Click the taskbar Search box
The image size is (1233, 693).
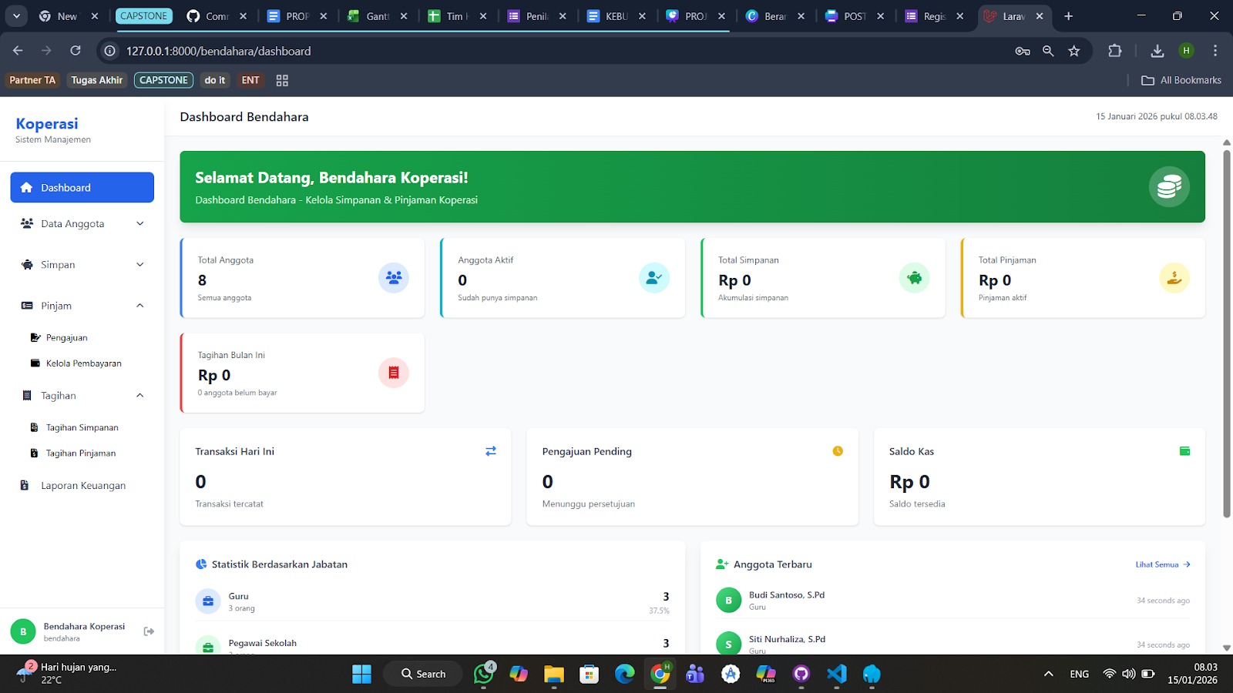click(422, 674)
